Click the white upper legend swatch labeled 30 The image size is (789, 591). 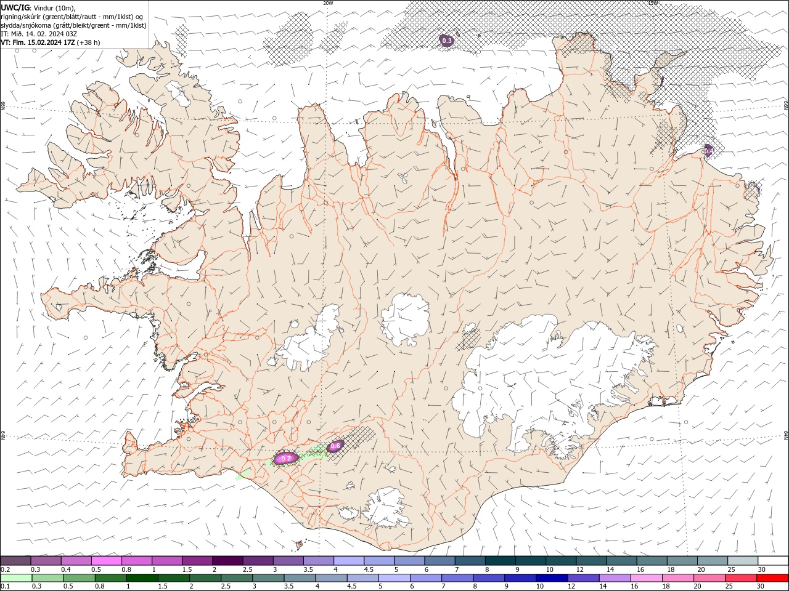tap(774, 560)
